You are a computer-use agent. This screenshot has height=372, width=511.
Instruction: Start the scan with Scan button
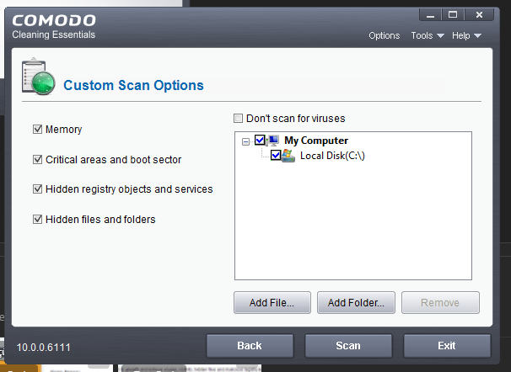[348, 346]
